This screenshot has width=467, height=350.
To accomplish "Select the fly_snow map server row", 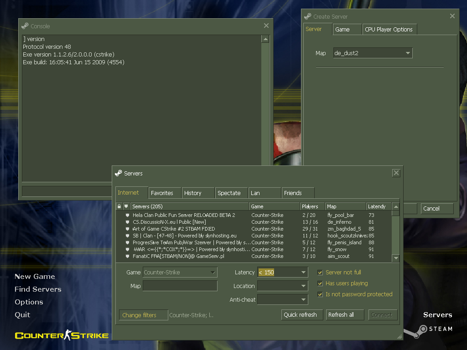I will [254, 249].
